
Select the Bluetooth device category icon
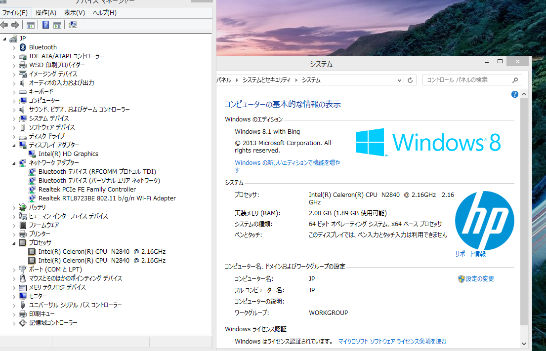tap(23, 47)
